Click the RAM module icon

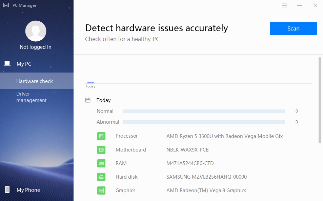click(101, 163)
